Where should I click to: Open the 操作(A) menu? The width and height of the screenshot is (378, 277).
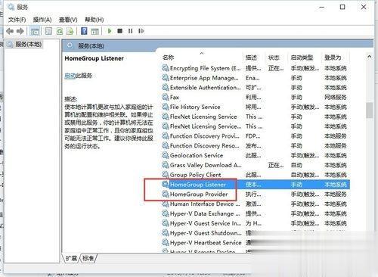(x=42, y=20)
